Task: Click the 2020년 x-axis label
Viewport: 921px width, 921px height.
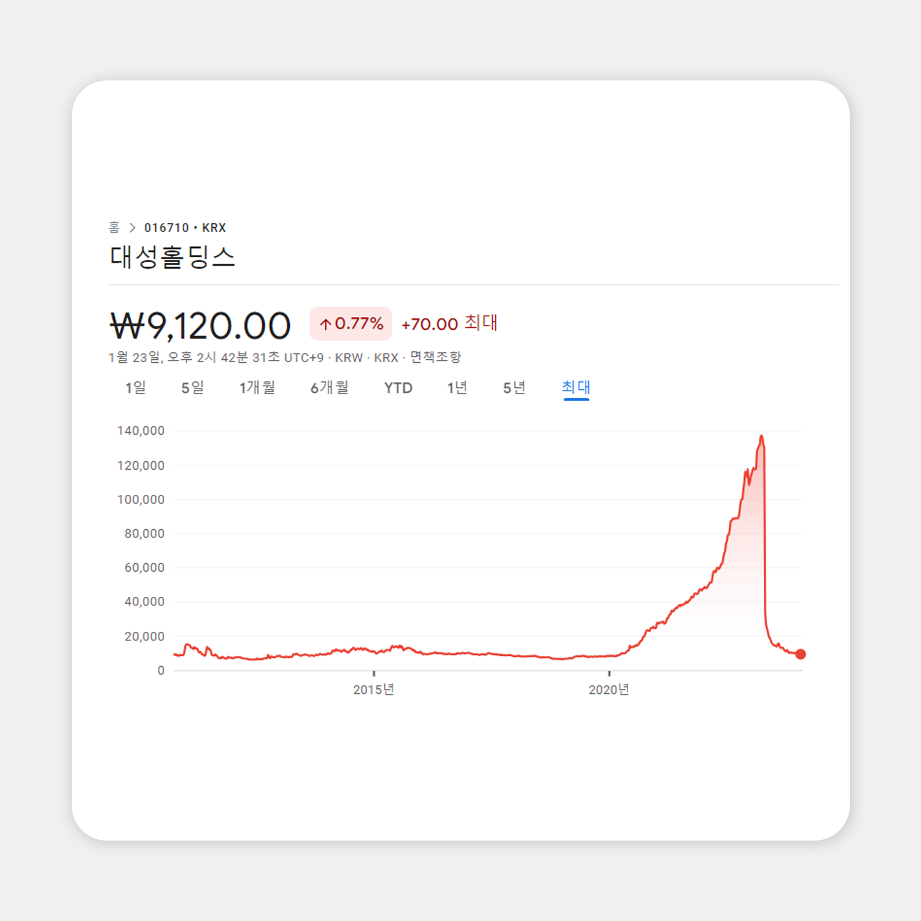Action: click(609, 690)
